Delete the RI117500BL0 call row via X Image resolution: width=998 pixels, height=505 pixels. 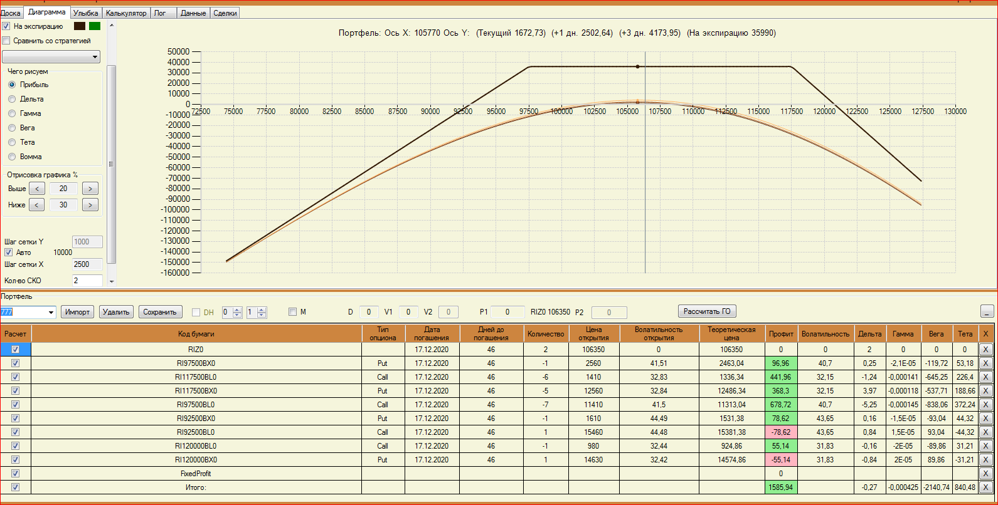(985, 377)
